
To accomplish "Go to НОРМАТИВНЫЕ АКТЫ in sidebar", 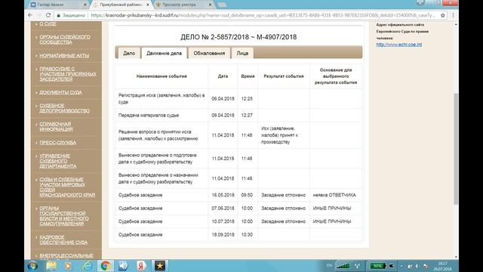I will 64,55.
